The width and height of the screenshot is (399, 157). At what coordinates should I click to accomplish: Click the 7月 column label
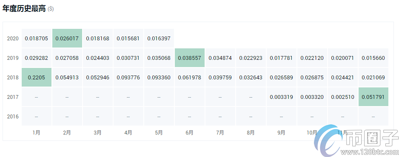[x=220, y=133]
